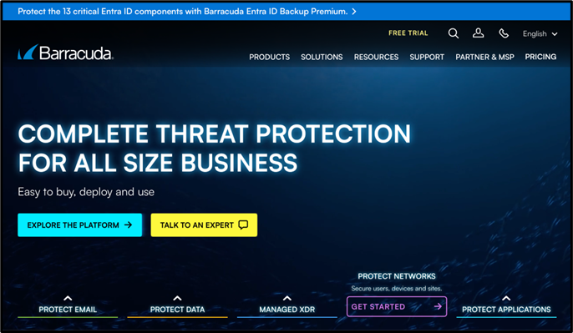Open the English language dropdown
Image resolution: width=573 pixels, height=333 pixels.
pos(540,34)
